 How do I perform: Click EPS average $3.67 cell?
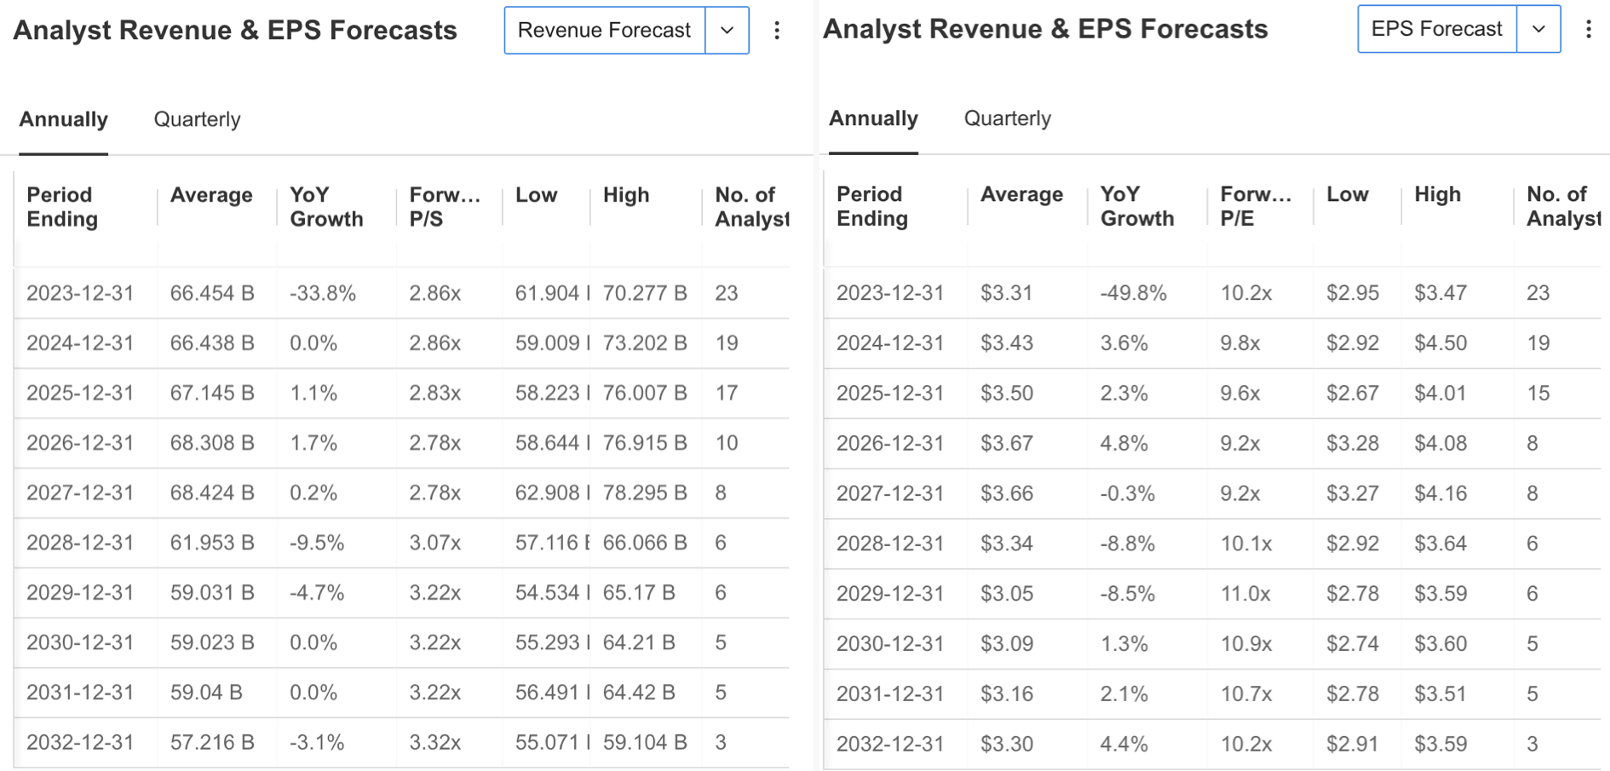pos(1006,443)
